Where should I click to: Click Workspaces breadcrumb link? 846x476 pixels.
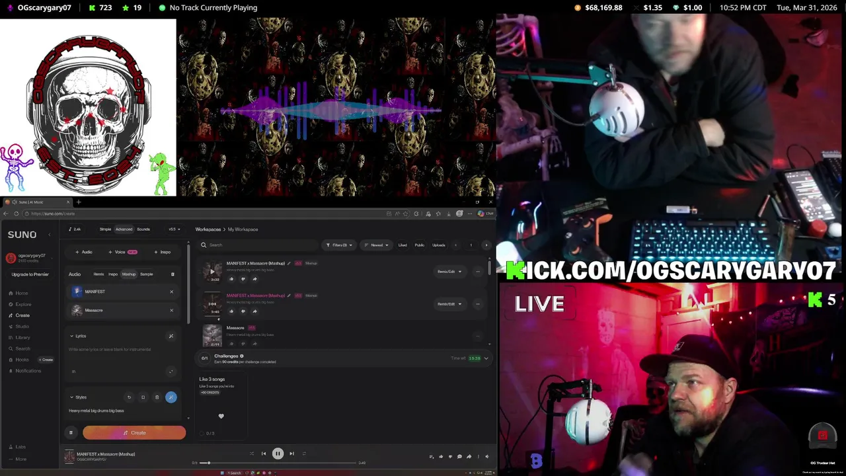pyautogui.click(x=208, y=229)
